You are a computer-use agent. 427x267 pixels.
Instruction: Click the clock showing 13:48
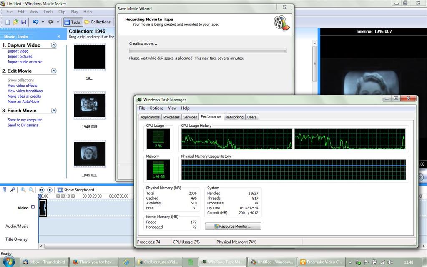point(409,262)
